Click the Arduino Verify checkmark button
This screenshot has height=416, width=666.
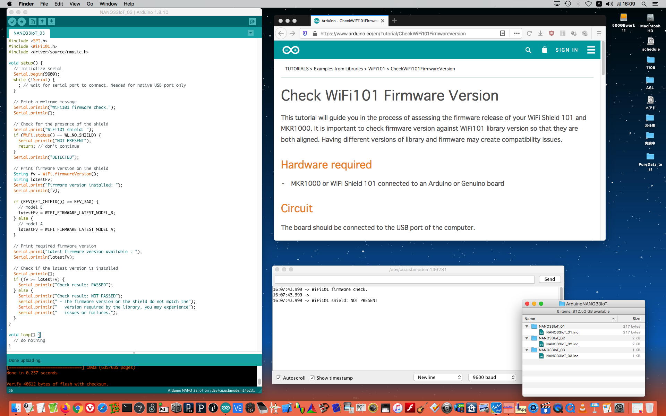(12, 22)
